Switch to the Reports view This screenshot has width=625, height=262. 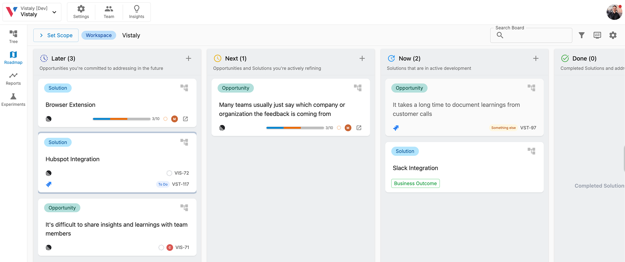pyautogui.click(x=13, y=78)
